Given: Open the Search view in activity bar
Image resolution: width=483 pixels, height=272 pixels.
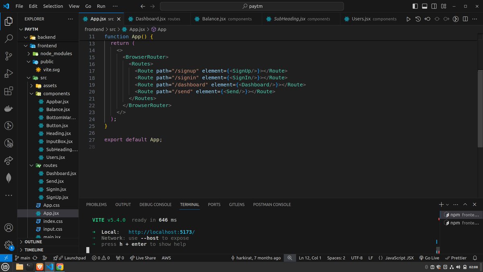Looking at the screenshot, I should 8,39.
